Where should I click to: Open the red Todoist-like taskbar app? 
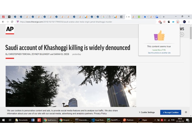[39, 120]
